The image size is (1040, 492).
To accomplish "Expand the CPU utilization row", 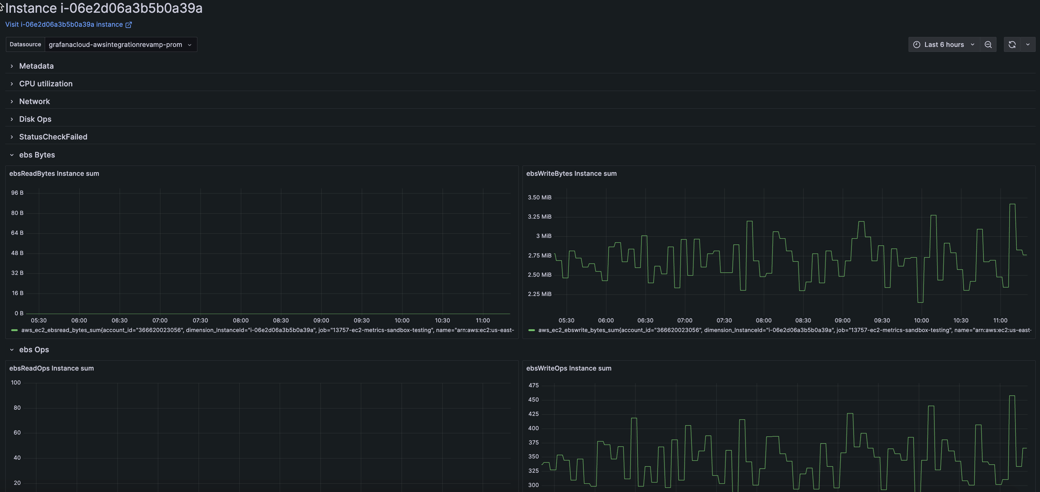I will [46, 84].
